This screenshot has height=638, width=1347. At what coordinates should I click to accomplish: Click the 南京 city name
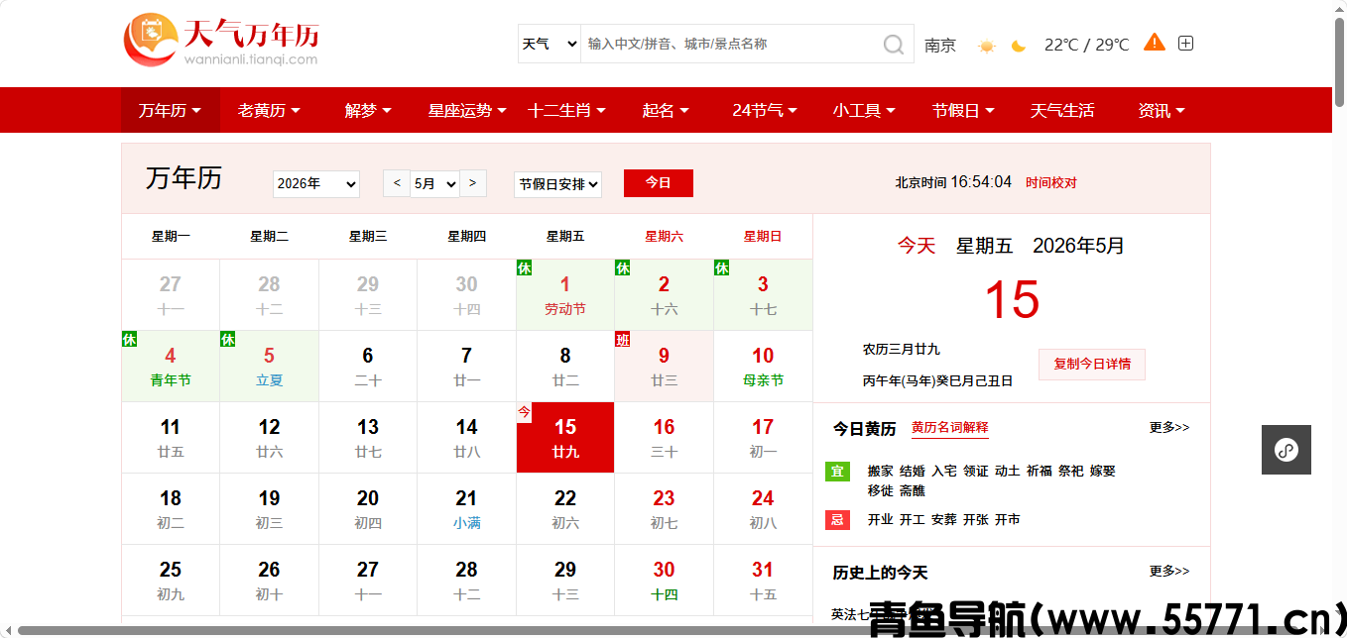pyautogui.click(x=940, y=45)
